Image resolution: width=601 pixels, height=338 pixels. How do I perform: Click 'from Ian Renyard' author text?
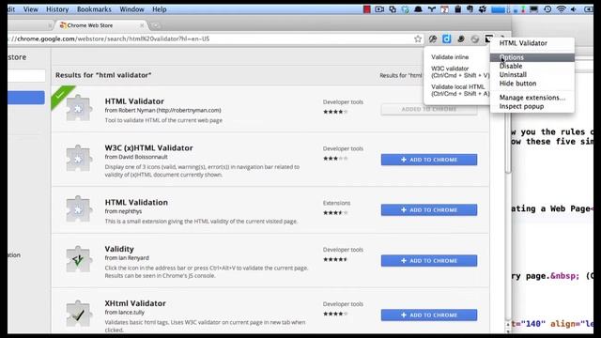[x=127, y=258]
